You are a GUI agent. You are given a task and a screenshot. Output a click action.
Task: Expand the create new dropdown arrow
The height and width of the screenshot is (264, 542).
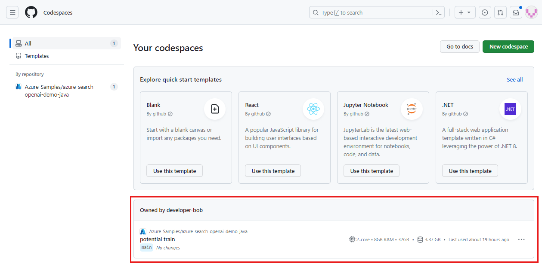pyautogui.click(x=469, y=12)
